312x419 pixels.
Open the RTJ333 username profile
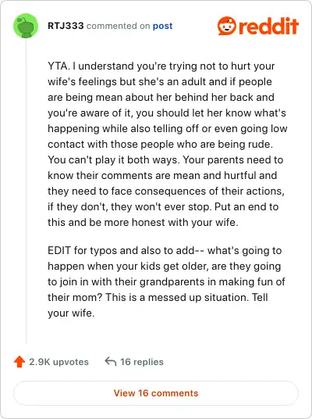66,26
